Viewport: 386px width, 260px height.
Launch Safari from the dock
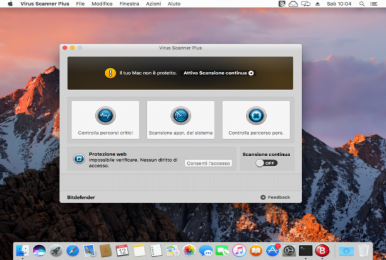click(x=73, y=251)
